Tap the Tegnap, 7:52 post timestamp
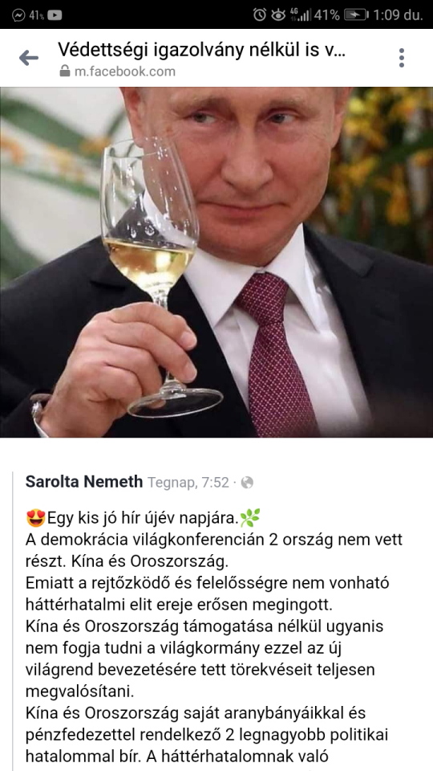 click(188, 483)
